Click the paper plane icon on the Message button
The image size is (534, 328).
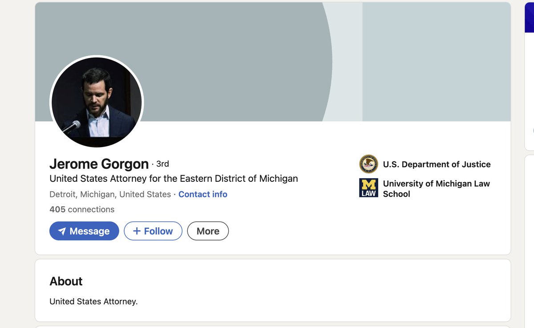click(x=62, y=231)
